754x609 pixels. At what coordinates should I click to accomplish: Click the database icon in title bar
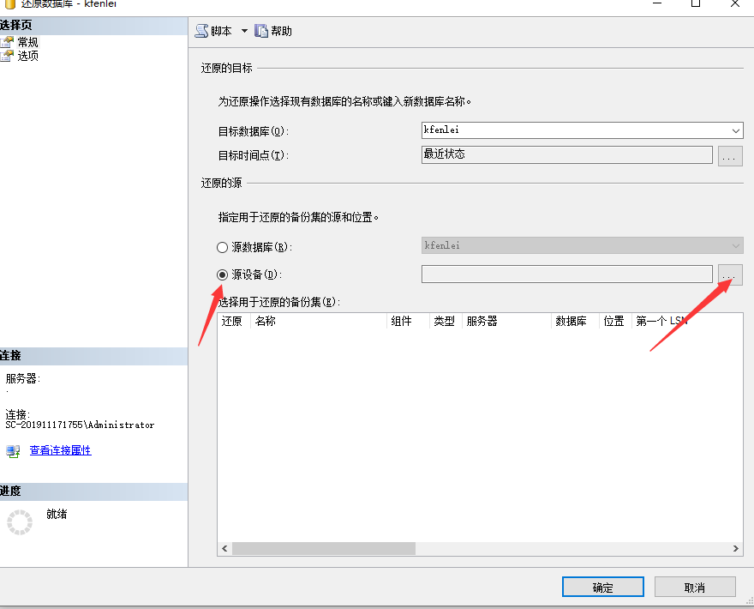click(x=8, y=3)
